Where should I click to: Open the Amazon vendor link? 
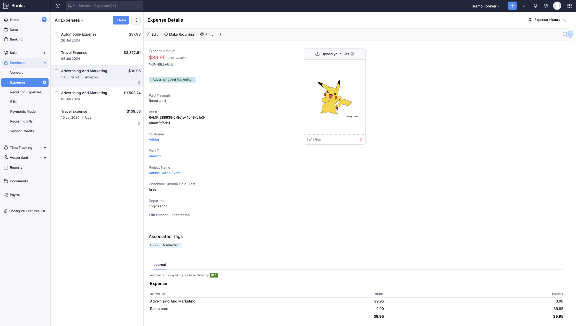click(x=155, y=156)
